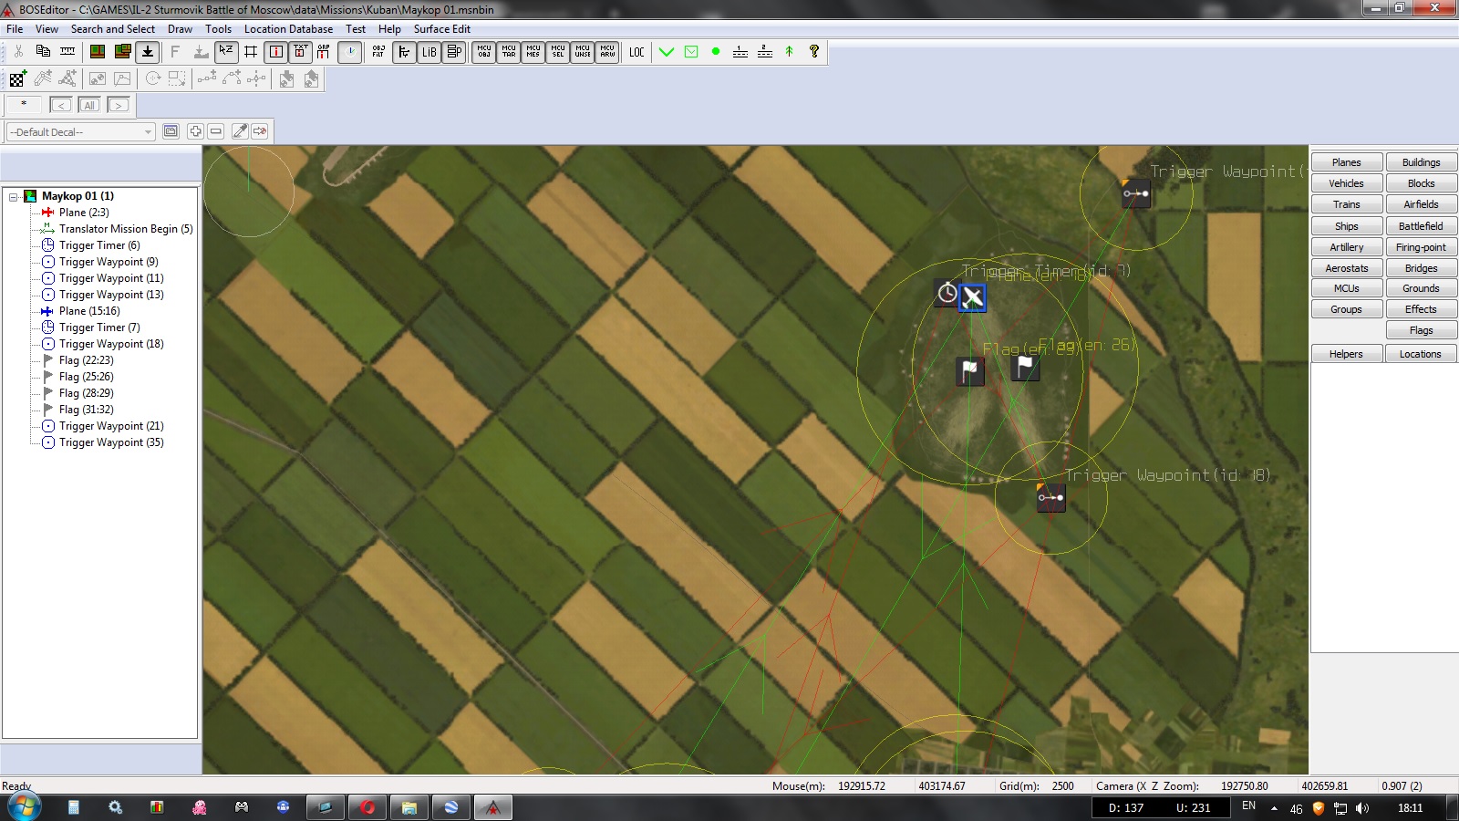Toggle the MCU OBJ links display
This screenshot has width=1459, height=821.
point(483,52)
